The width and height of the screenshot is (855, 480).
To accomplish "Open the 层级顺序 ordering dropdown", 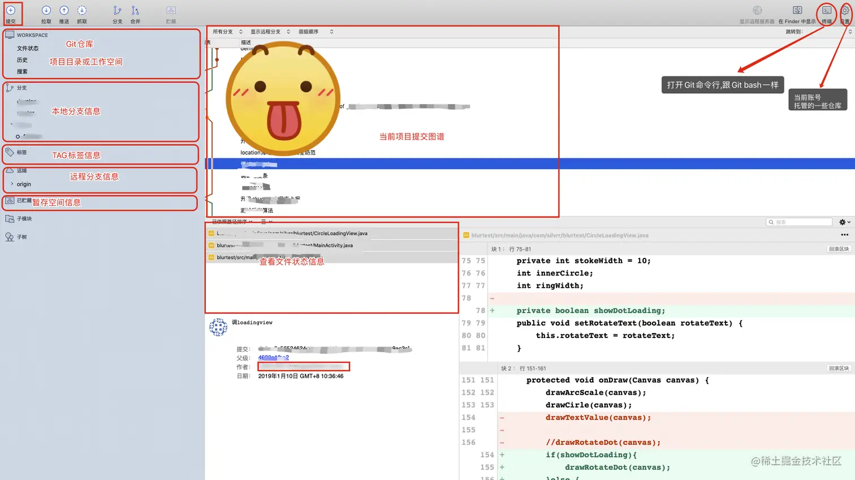I will pos(316,32).
